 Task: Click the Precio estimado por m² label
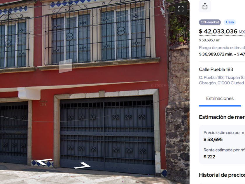tap(224, 133)
